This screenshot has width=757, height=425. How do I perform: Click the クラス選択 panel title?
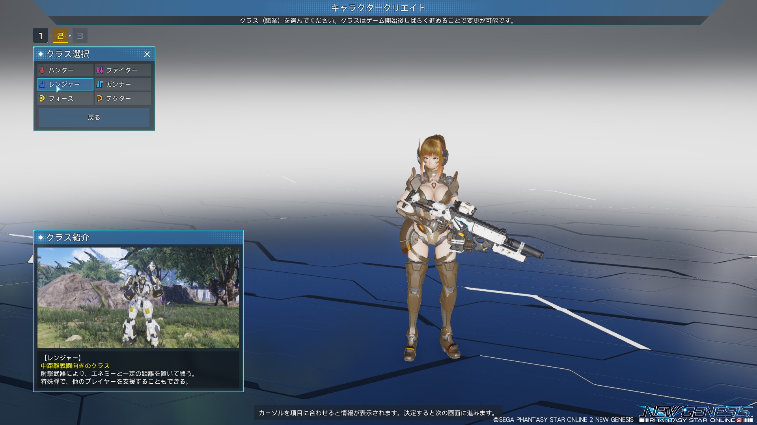(x=68, y=54)
